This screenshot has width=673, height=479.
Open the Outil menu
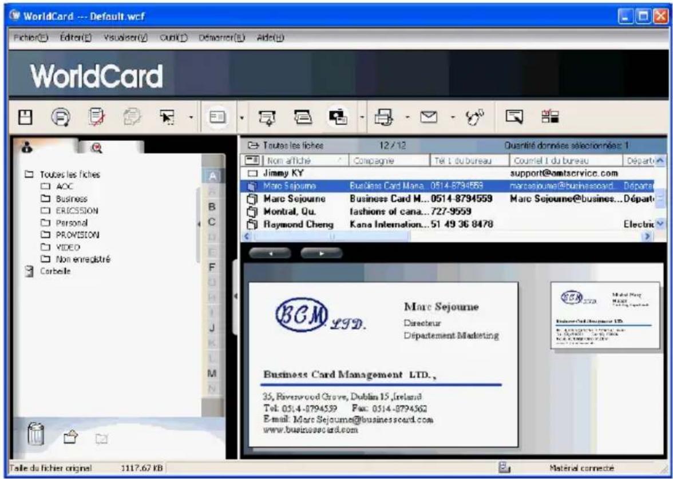click(173, 38)
